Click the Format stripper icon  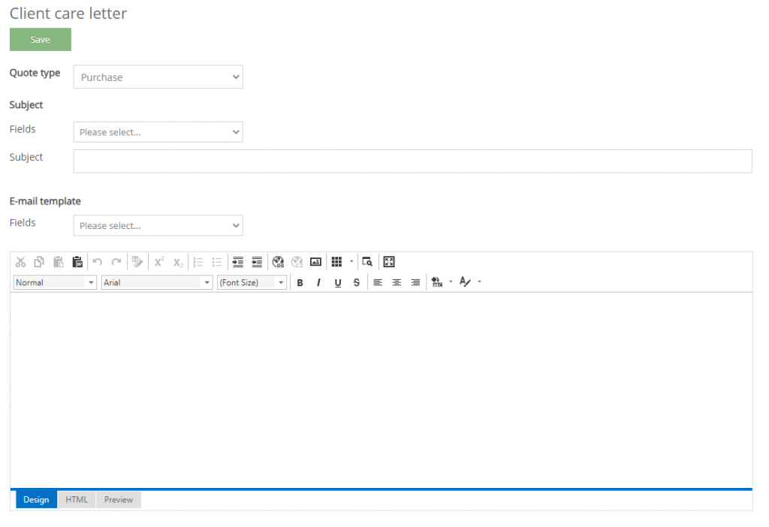point(137,262)
